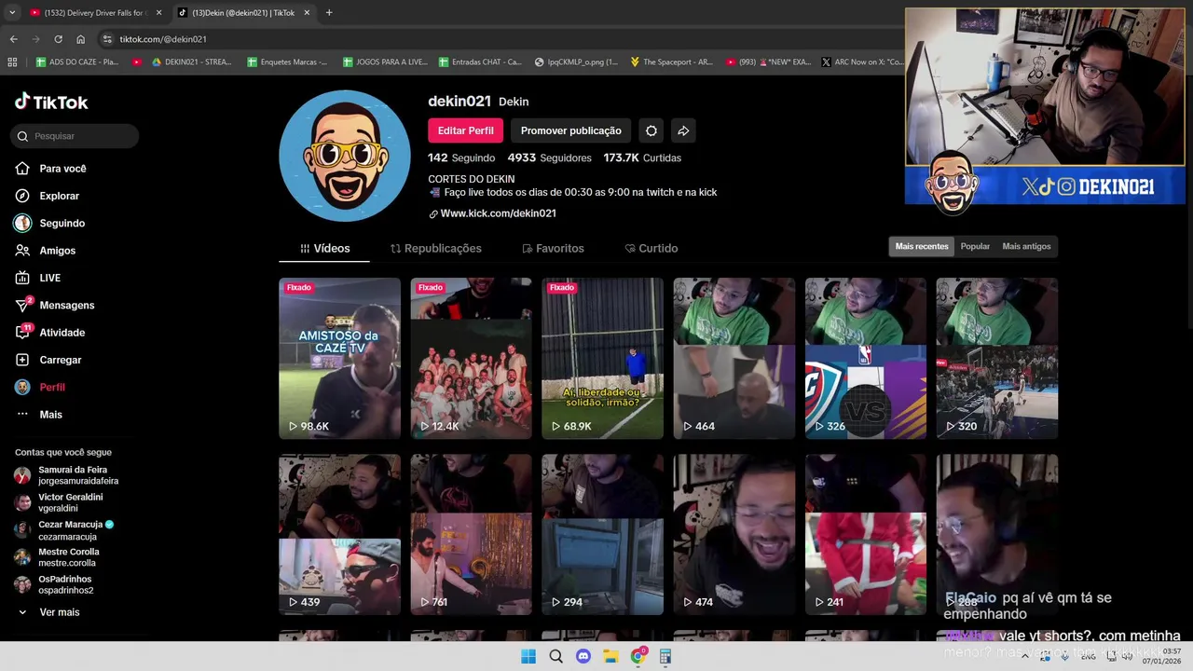Open Calculator from the taskbar

[665, 656]
